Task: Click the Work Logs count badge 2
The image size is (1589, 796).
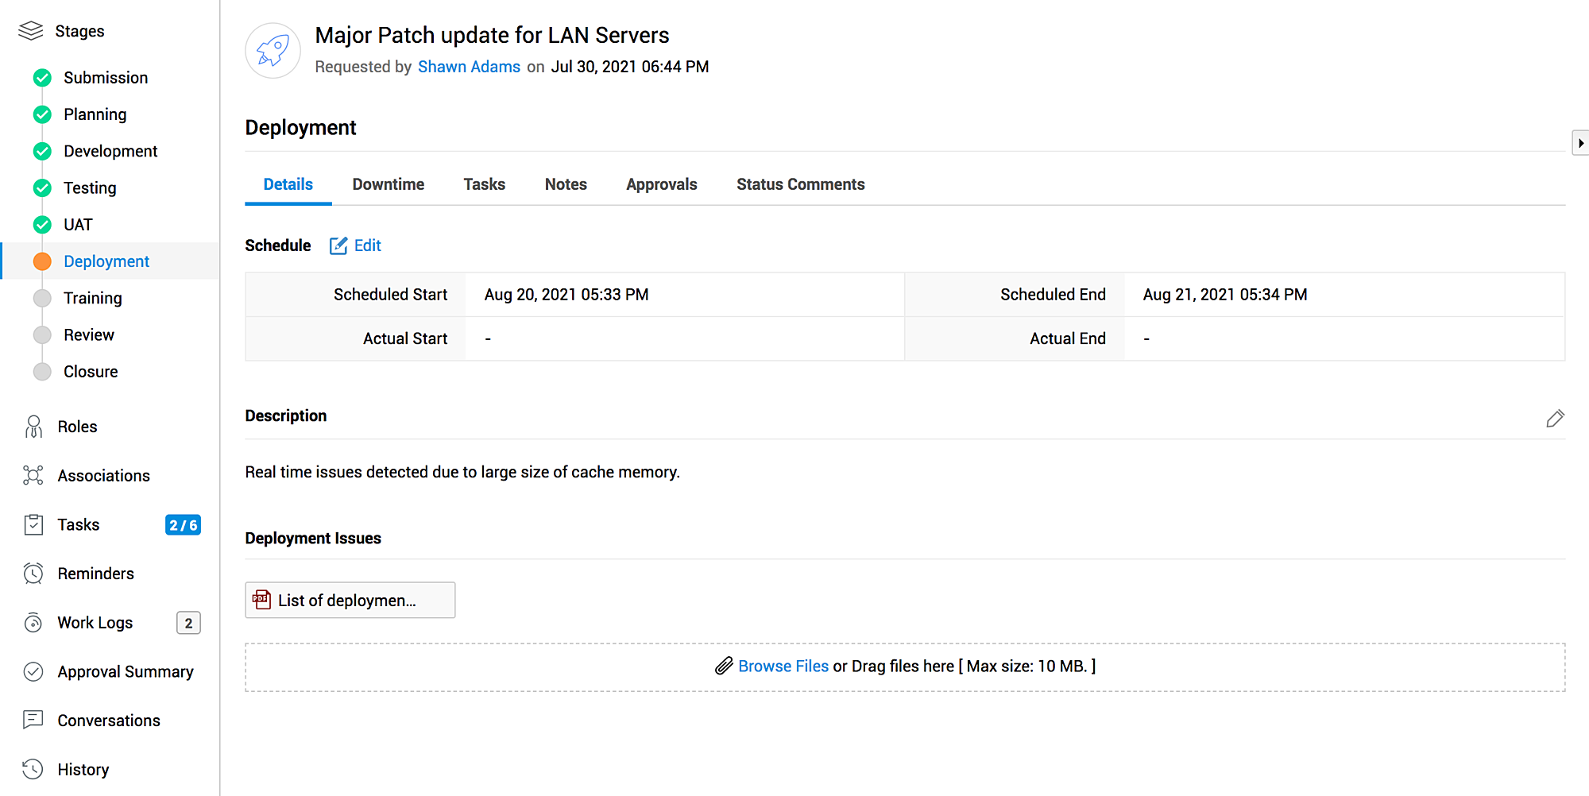Action: [188, 623]
